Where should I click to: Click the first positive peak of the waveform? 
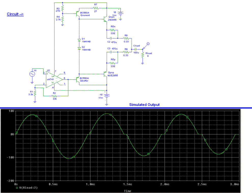[32, 115]
